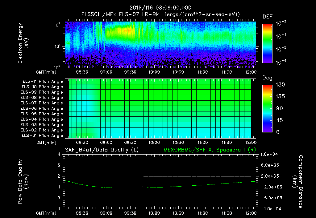This screenshot has width=316, height=218.
Task: Click the white data quality line at level 0
Action: [82, 198]
